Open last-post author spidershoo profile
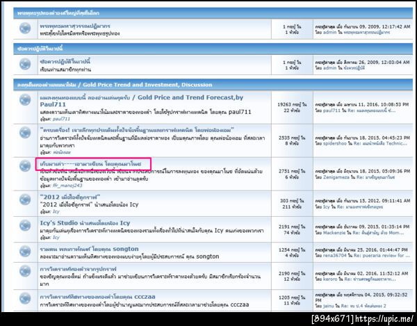The image size is (417, 326). tap(335, 144)
